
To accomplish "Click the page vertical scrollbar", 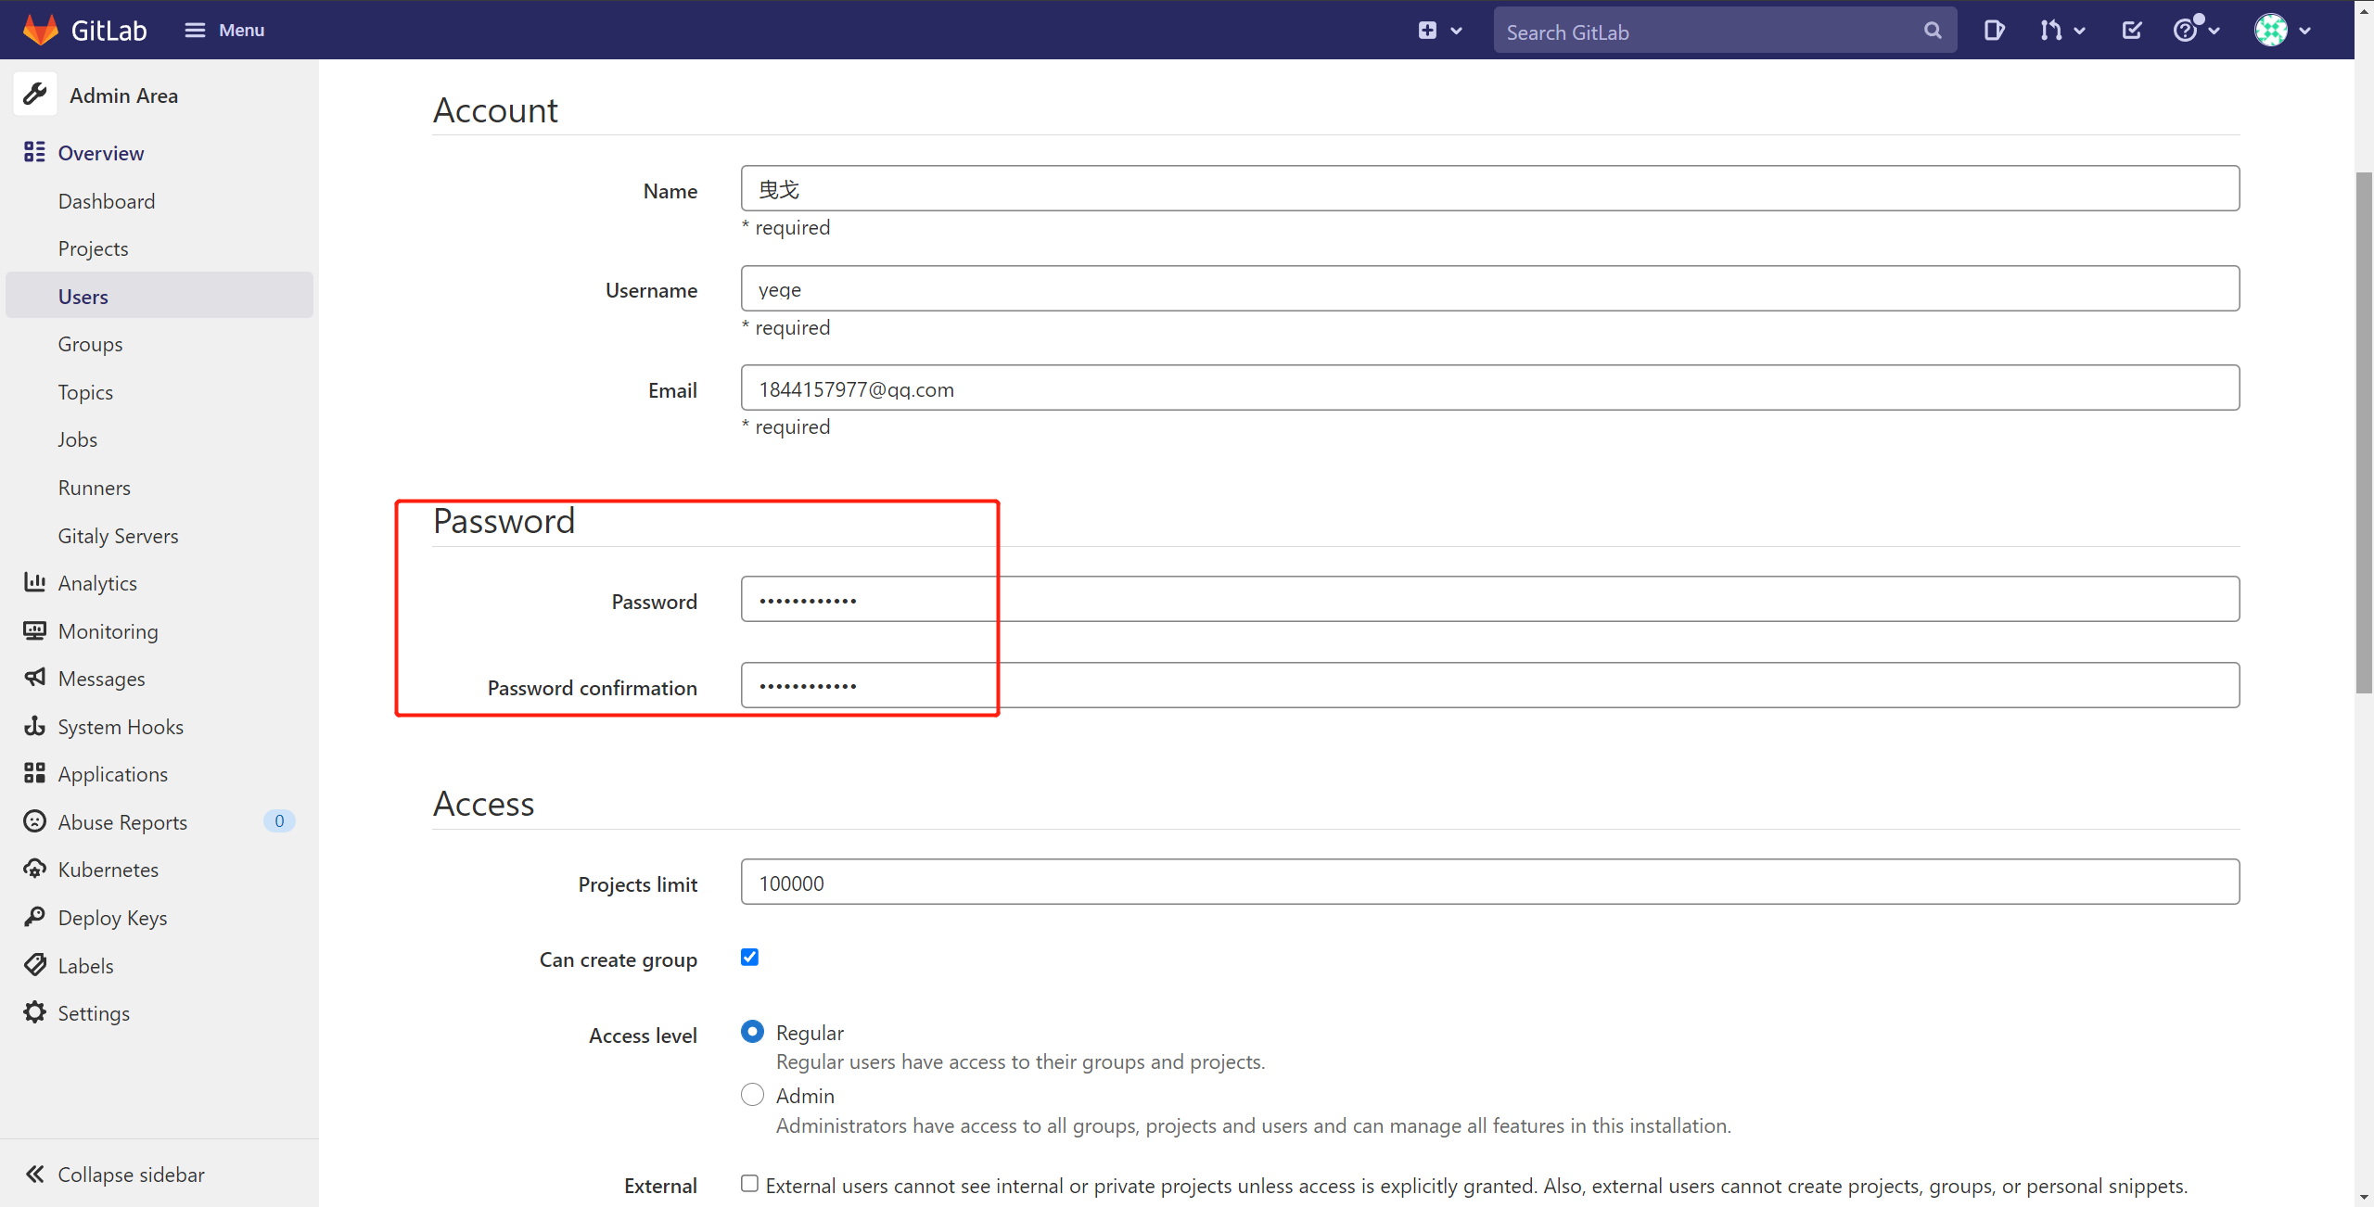I will point(2363,432).
